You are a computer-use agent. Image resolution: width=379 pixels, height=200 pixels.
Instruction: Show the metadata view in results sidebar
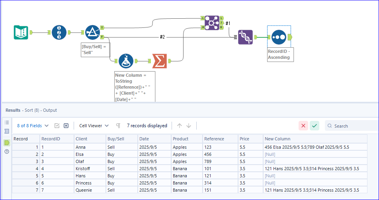7,131
